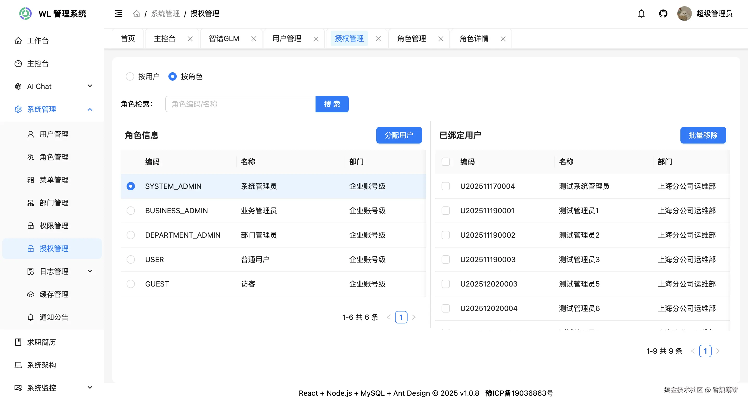The width and height of the screenshot is (748, 403).
Task: Open 工作台 from the sidebar
Action: coord(38,41)
